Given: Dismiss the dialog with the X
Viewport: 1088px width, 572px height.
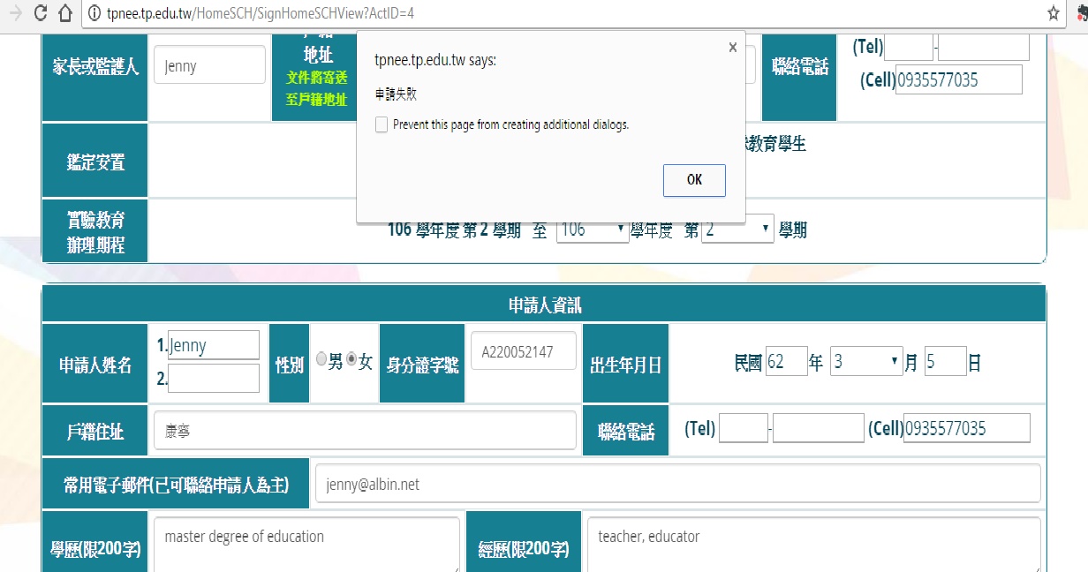Looking at the screenshot, I should pyautogui.click(x=732, y=47).
